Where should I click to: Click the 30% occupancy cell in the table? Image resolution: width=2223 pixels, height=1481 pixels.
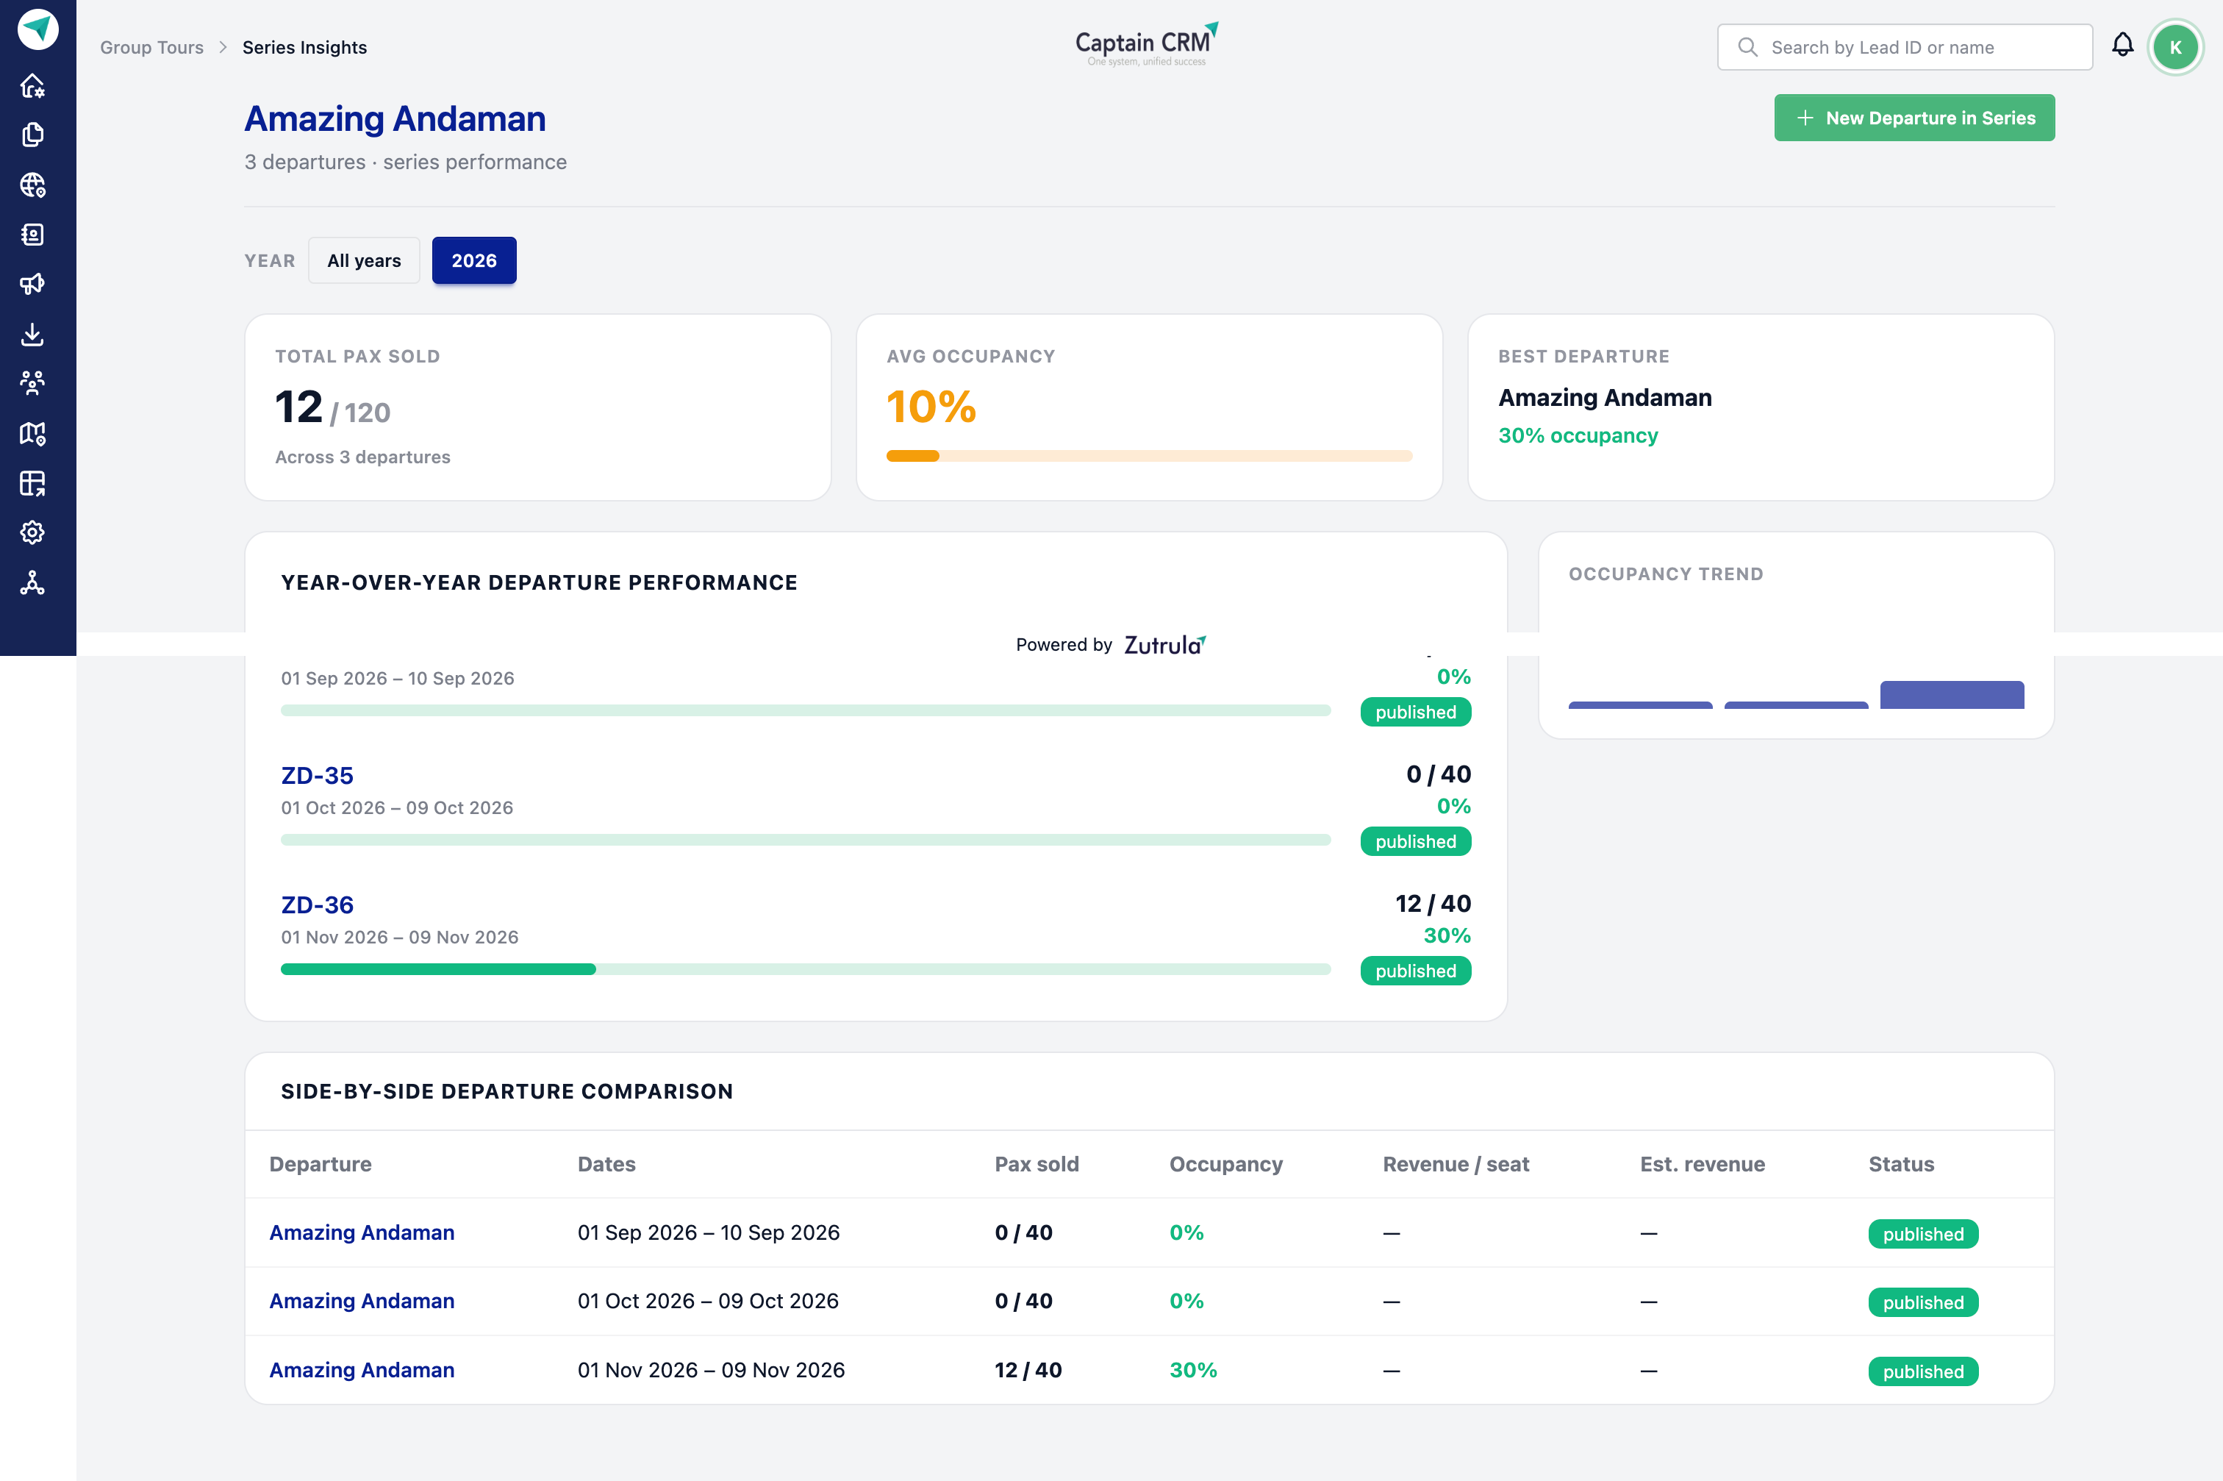pos(1193,1369)
